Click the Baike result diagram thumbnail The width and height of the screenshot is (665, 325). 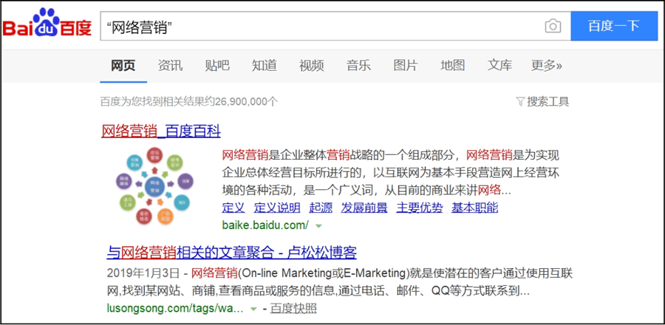[x=156, y=186]
